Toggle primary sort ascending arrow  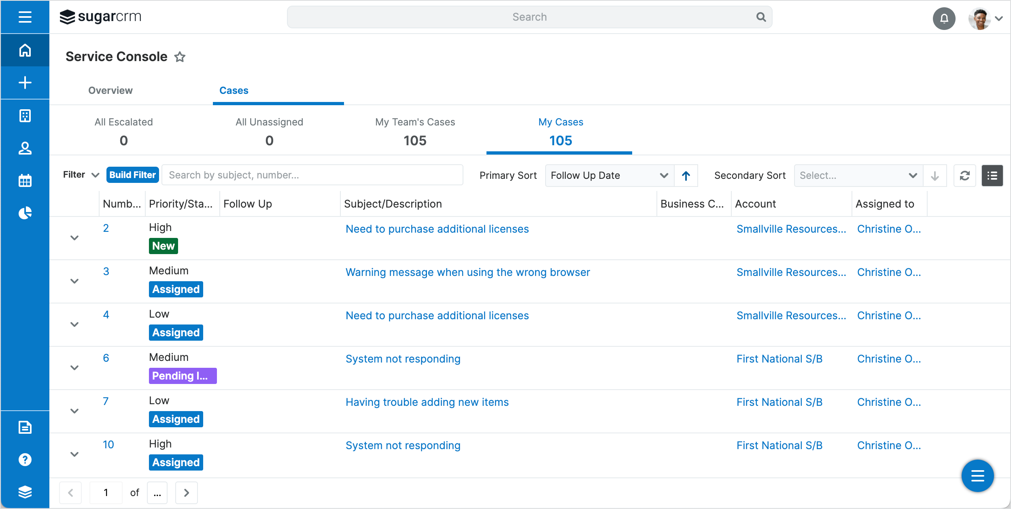click(x=686, y=176)
